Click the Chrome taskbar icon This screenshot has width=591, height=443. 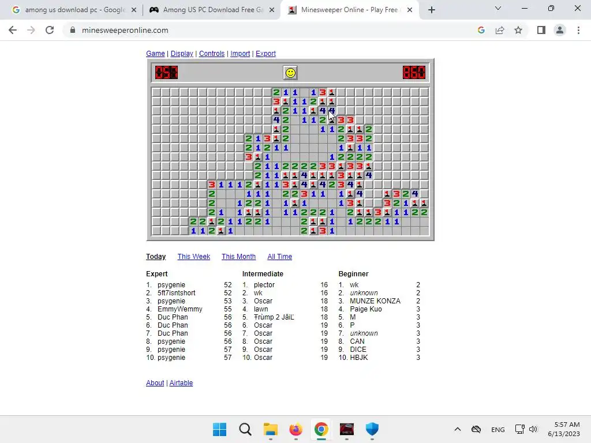click(x=321, y=429)
